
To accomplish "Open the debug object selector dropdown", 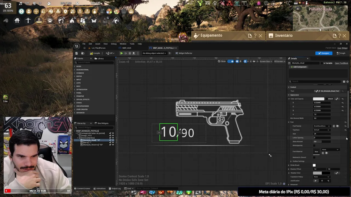I will click(154, 53).
